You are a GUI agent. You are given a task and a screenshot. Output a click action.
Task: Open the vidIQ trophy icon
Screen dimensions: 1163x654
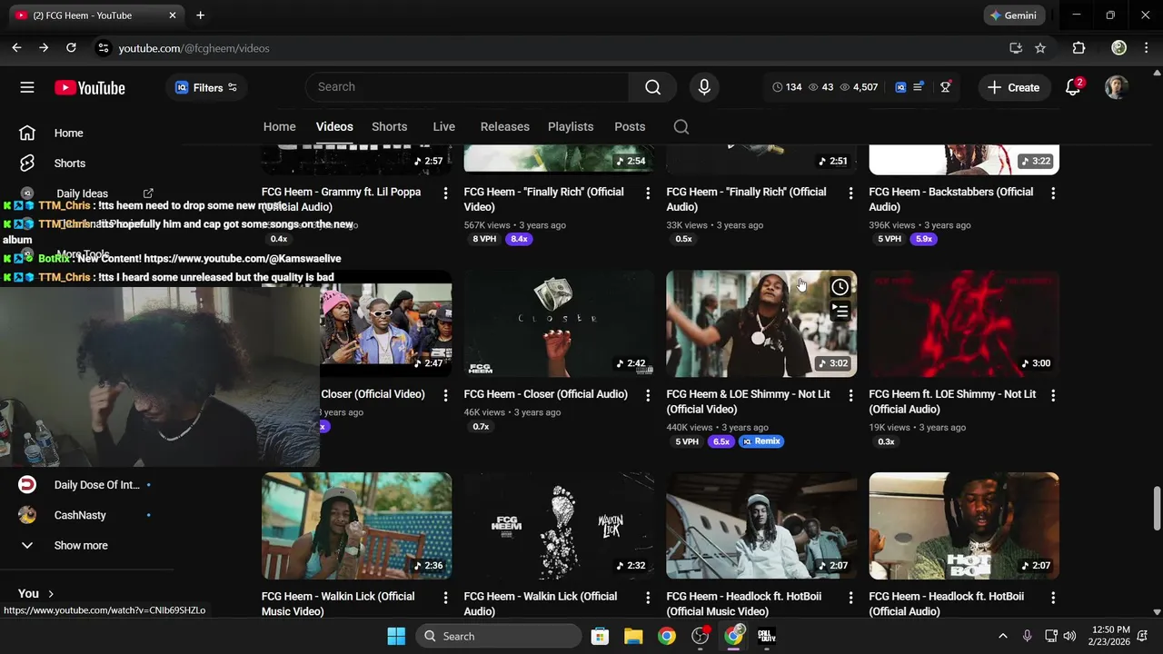945,87
